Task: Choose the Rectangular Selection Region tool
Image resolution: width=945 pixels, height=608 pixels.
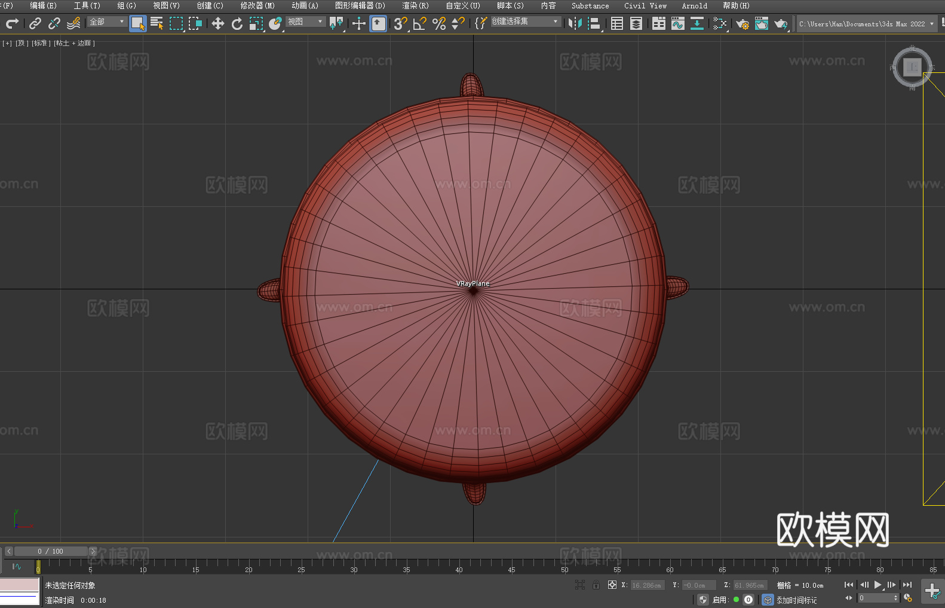Action: coord(176,23)
